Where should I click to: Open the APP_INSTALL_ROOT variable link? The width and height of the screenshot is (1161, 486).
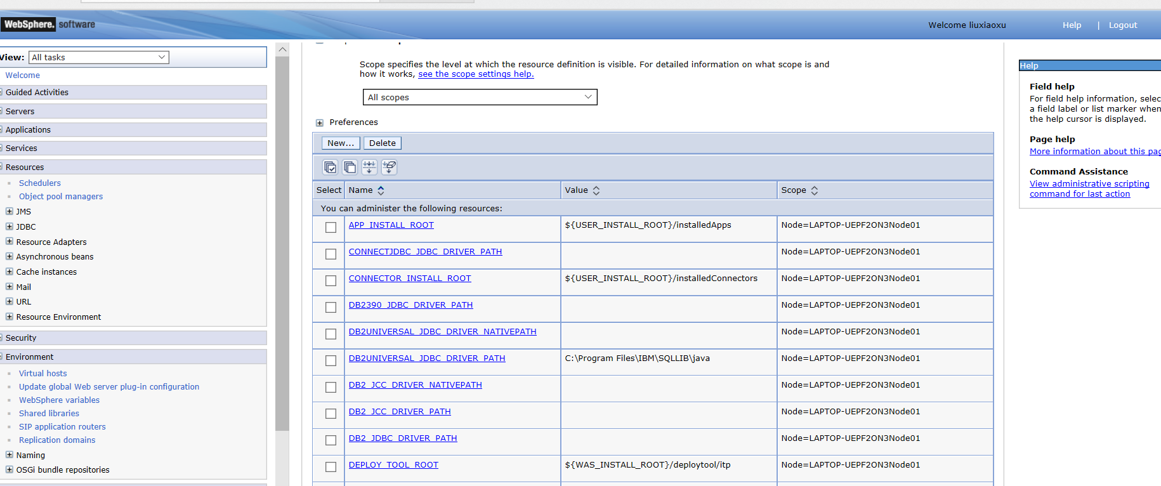click(391, 225)
